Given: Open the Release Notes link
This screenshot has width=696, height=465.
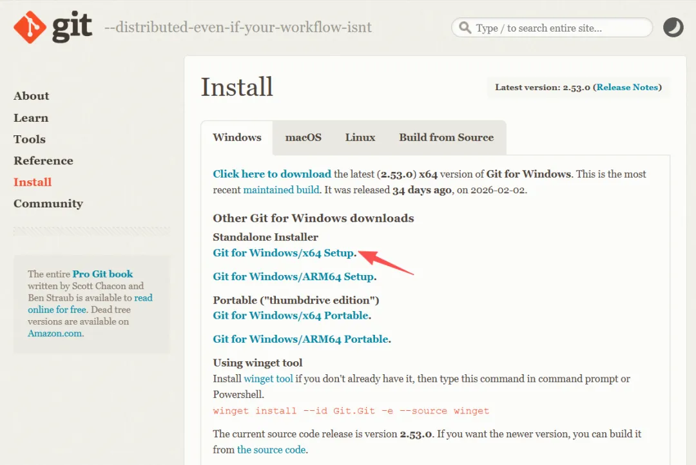Looking at the screenshot, I should coord(627,88).
